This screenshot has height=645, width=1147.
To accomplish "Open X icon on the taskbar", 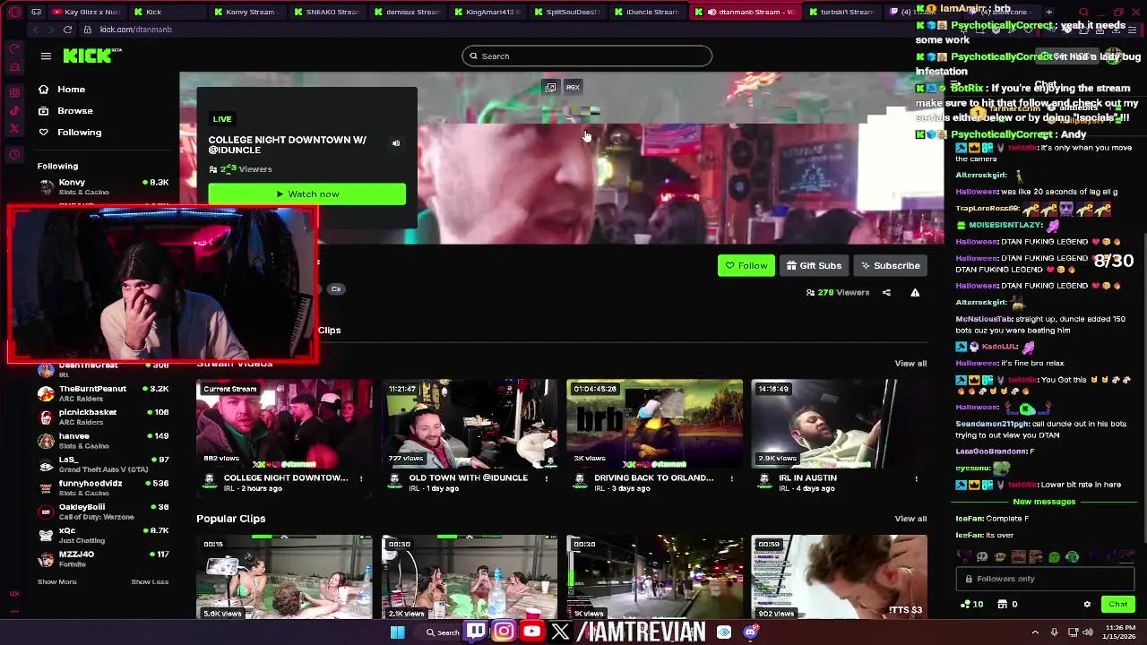I will click(x=560, y=632).
